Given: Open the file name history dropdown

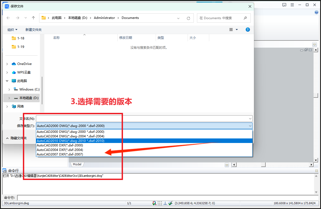Looking at the screenshot, I should pos(250,118).
